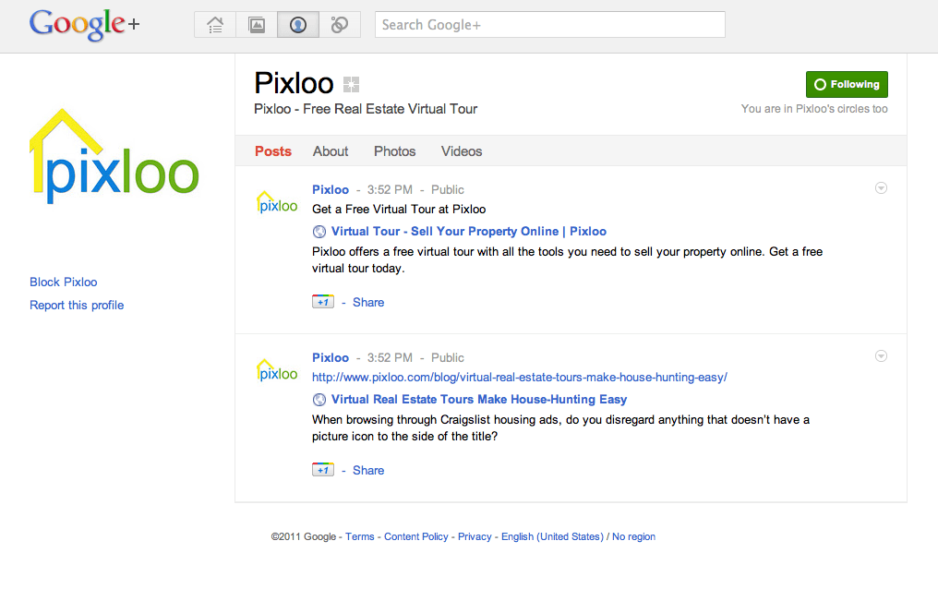Click the globe icon on the House-Hunting post

click(x=319, y=399)
